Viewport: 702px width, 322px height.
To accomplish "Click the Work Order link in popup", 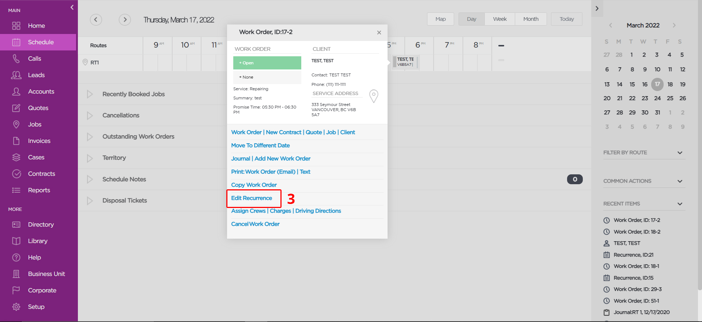I will (246, 132).
